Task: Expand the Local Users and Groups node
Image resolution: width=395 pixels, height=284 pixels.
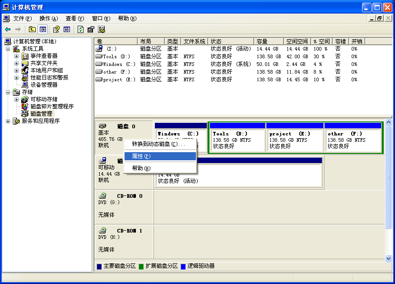Action: (x=16, y=70)
